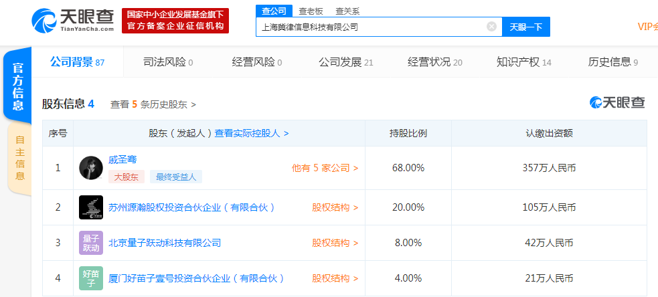The height and width of the screenshot is (297, 658).
Task: Click the 苏州源瀚股权投资 company logo
Action: point(91,207)
